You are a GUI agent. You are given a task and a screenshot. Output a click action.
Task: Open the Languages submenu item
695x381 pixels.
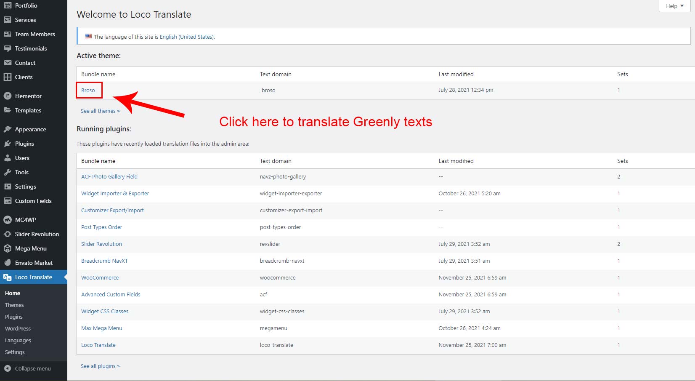(18, 340)
